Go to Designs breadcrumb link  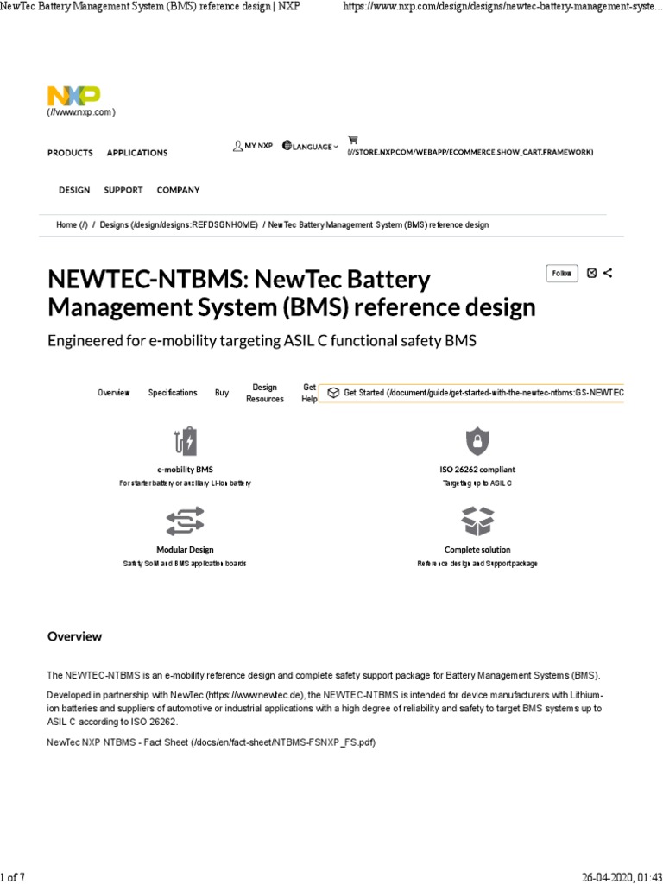click(179, 225)
